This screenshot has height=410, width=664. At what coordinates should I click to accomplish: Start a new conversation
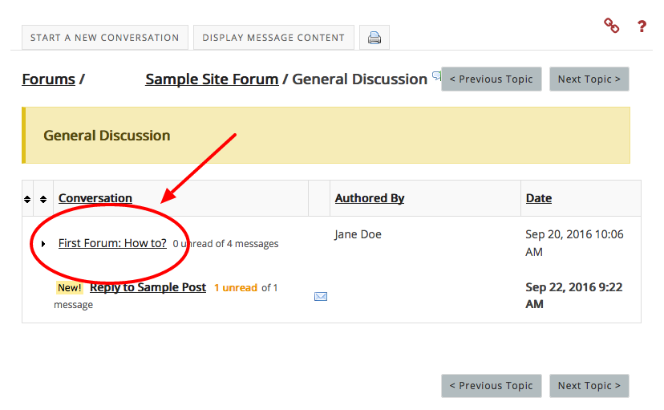point(104,38)
